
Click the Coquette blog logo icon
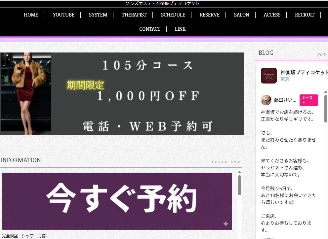[x=269, y=75]
